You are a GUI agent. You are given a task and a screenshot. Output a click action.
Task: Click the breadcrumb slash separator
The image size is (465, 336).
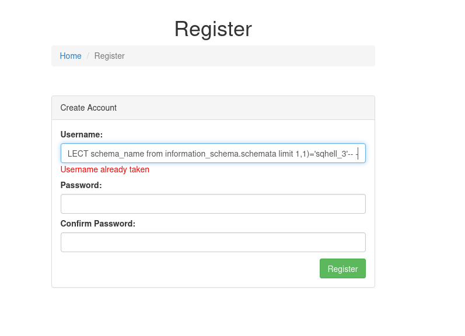coord(88,56)
